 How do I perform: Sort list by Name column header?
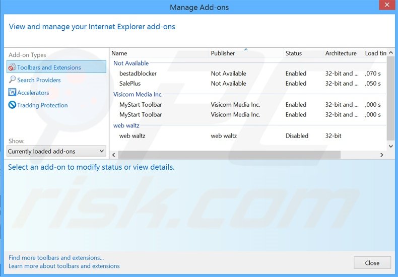point(159,53)
